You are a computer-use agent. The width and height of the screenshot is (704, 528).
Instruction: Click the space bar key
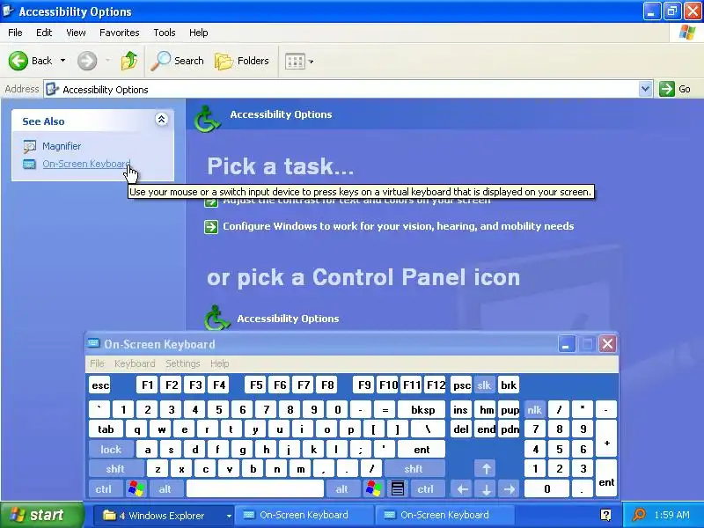click(x=255, y=488)
